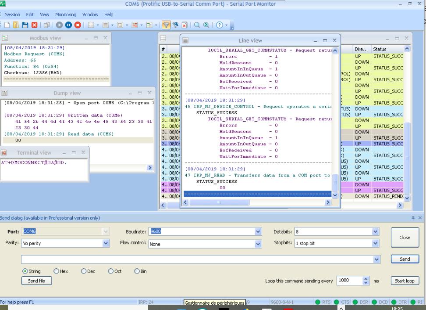Click the Table view window grid icon

tap(163, 38)
